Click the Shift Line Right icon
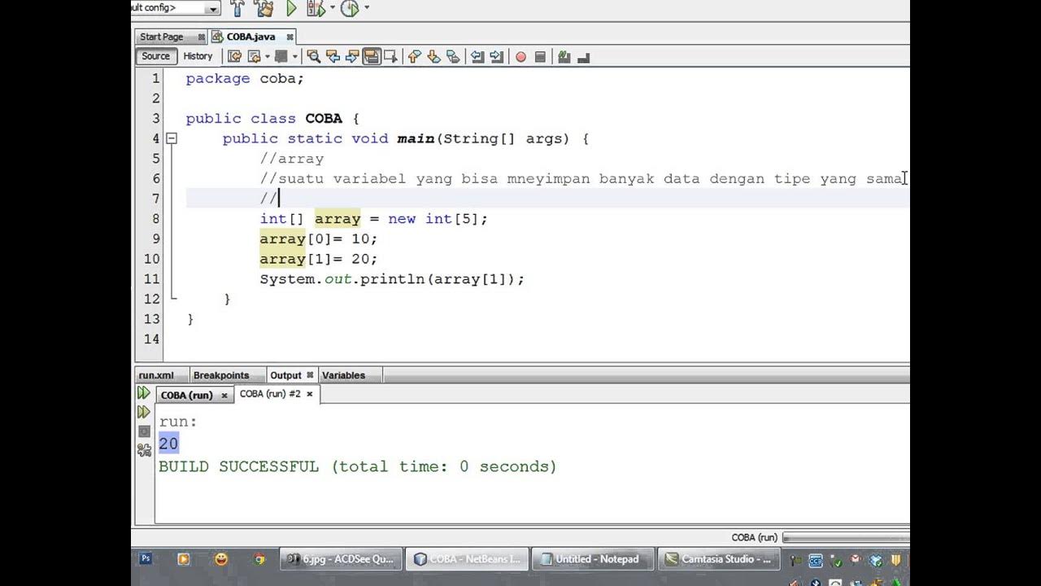Image resolution: width=1041 pixels, height=586 pixels. coord(496,56)
